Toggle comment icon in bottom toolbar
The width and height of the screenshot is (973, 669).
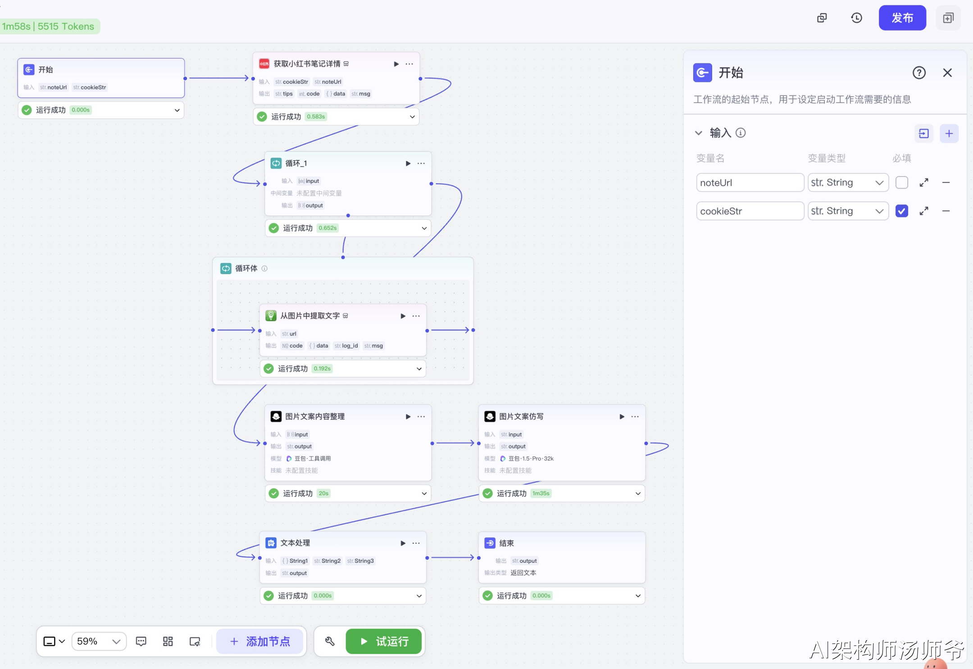click(141, 641)
